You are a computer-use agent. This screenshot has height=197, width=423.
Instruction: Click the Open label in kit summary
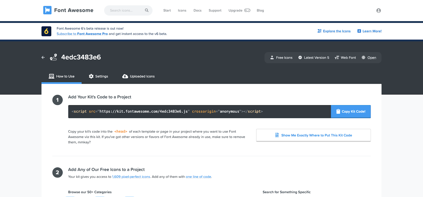click(x=372, y=58)
